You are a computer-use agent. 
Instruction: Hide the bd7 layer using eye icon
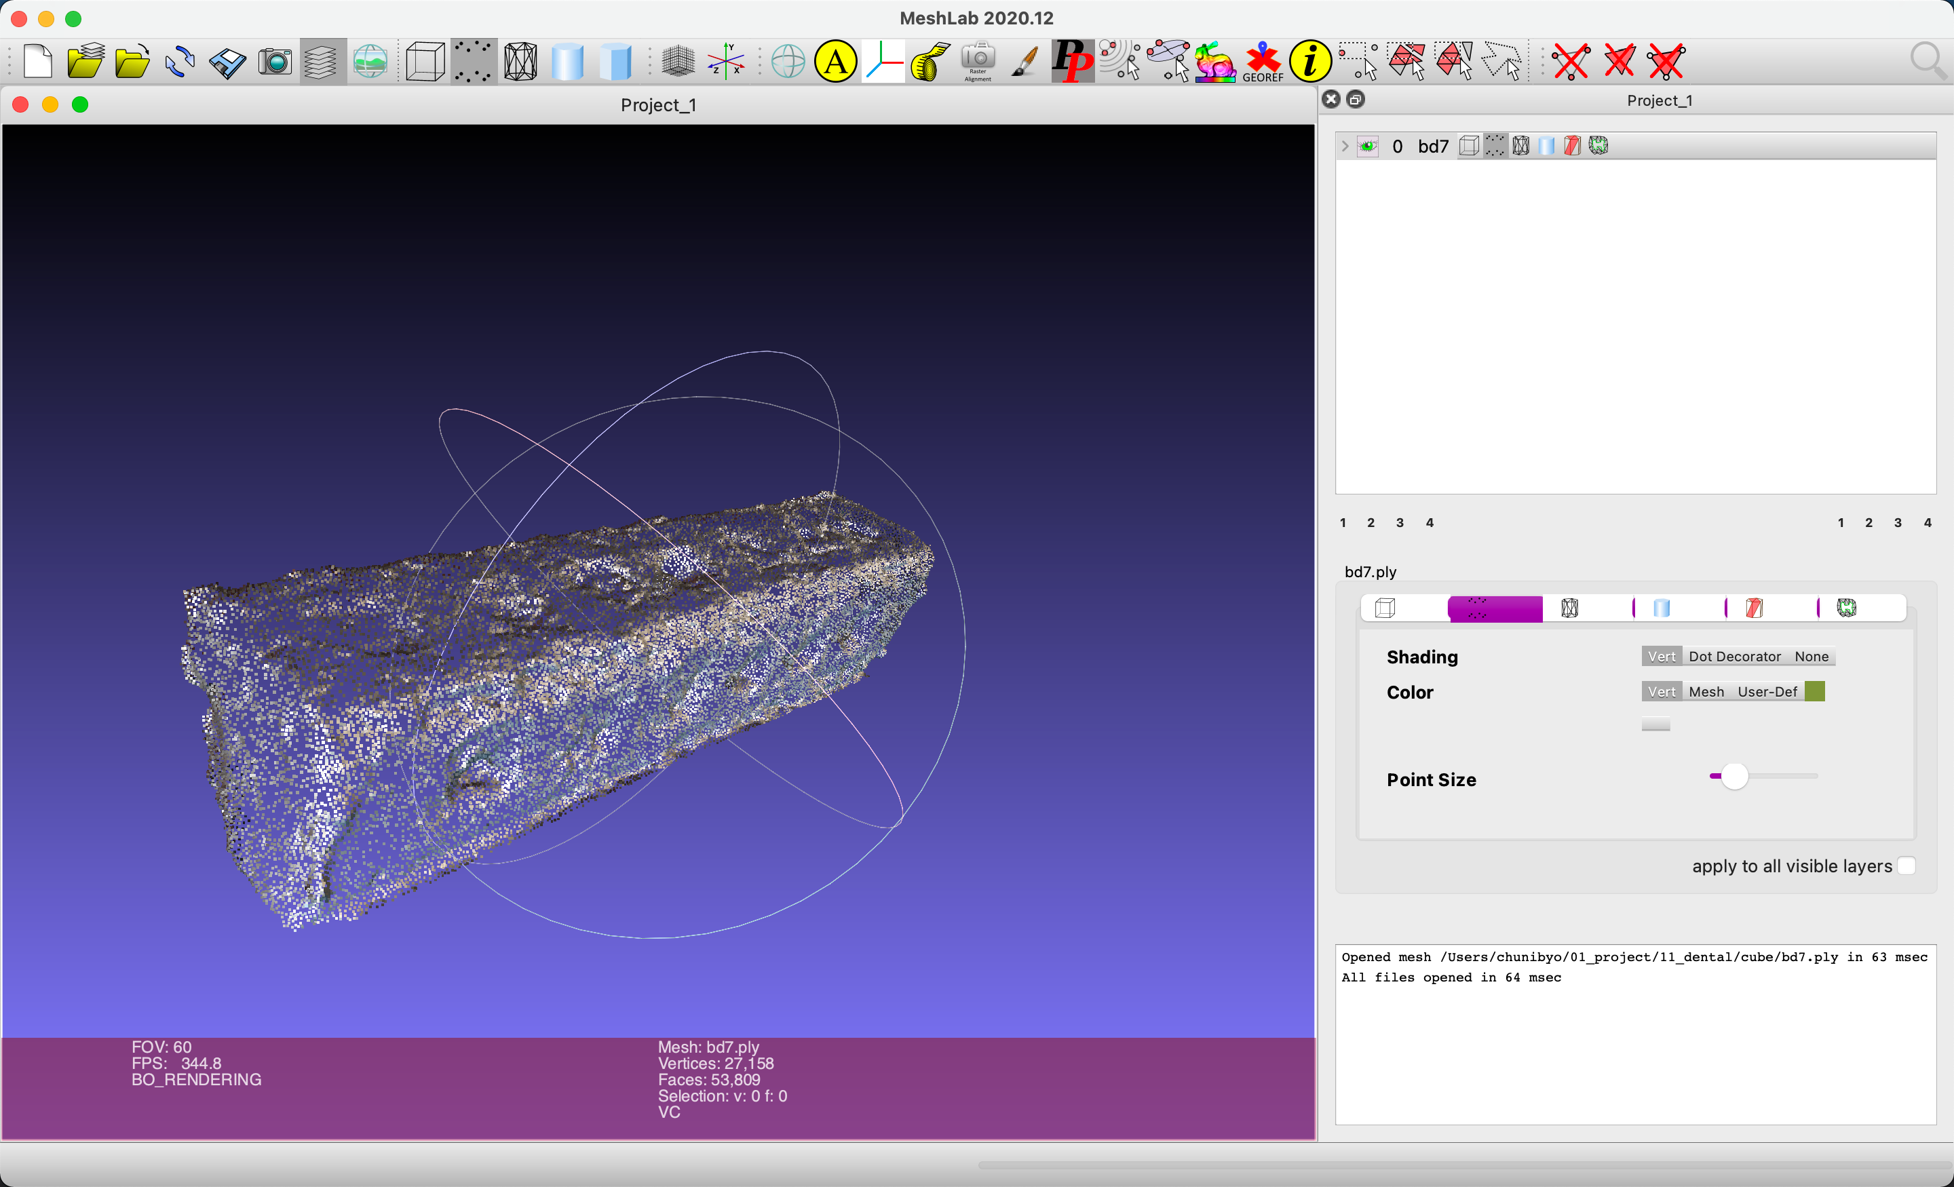[x=1368, y=146]
